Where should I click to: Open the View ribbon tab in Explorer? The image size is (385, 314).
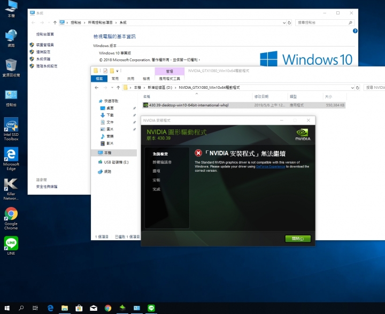147,79
